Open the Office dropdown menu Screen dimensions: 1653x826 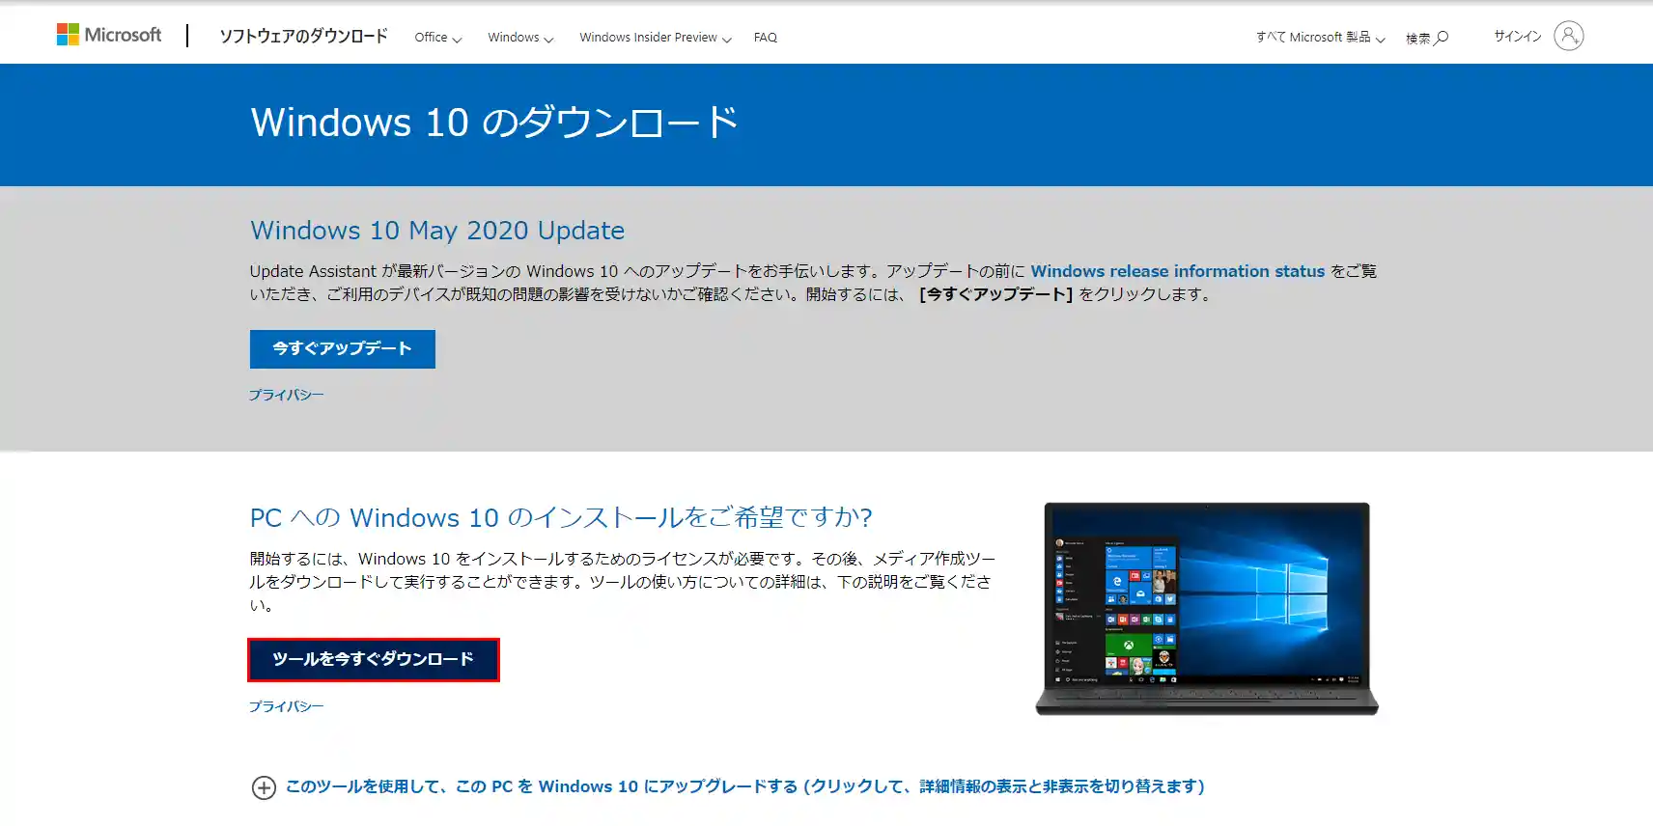(x=437, y=38)
